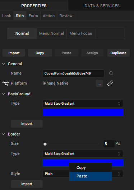Click the link chain icon beside Platform

pyautogui.click(x=110, y=83)
